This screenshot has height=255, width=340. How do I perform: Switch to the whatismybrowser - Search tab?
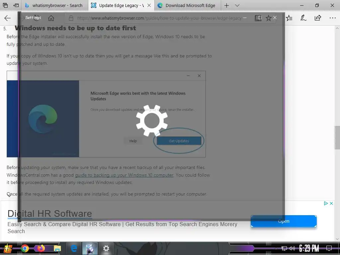55,5
